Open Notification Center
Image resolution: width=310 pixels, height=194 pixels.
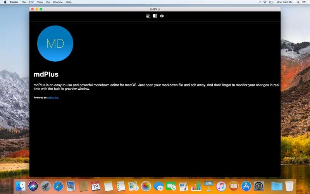304,2
